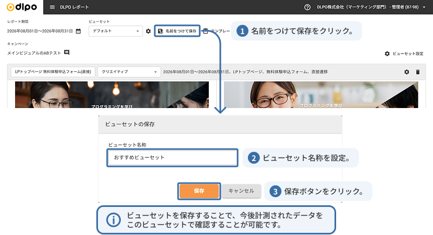Click the キャンセル button

click(x=241, y=191)
